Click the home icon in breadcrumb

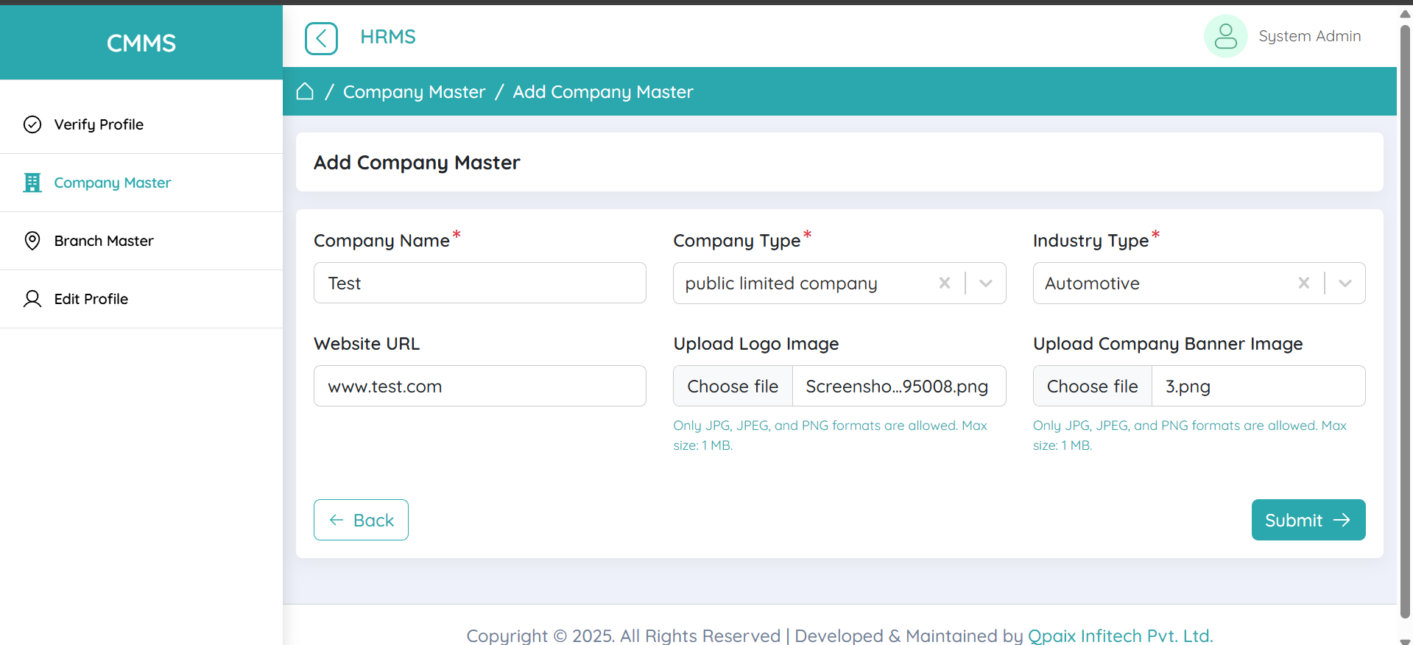(305, 91)
